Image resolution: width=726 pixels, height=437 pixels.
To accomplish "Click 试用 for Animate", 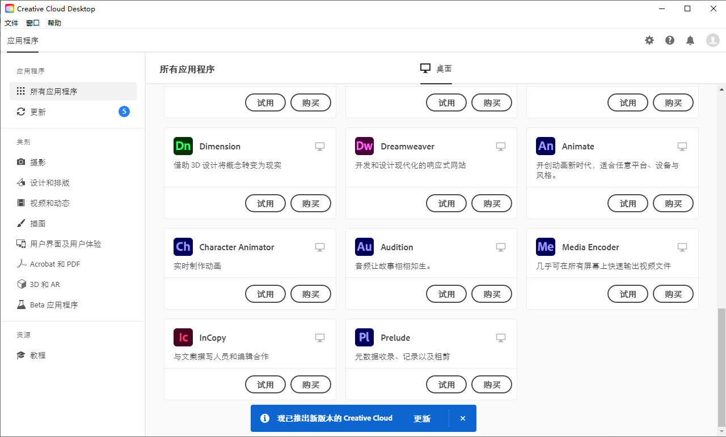I will [x=628, y=203].
